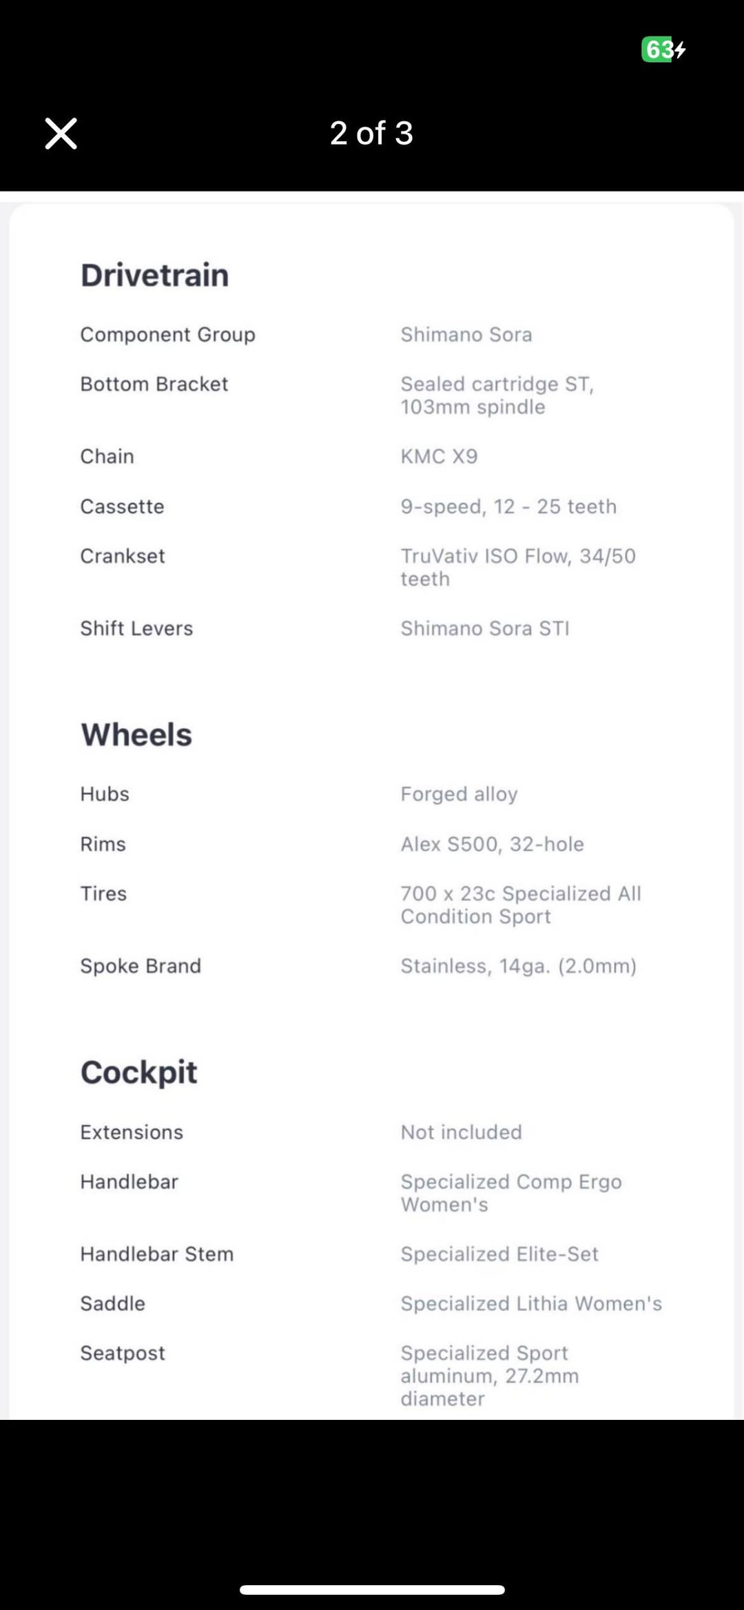
Task: Tap the Wheels section heading
Action: click(136, 734)
